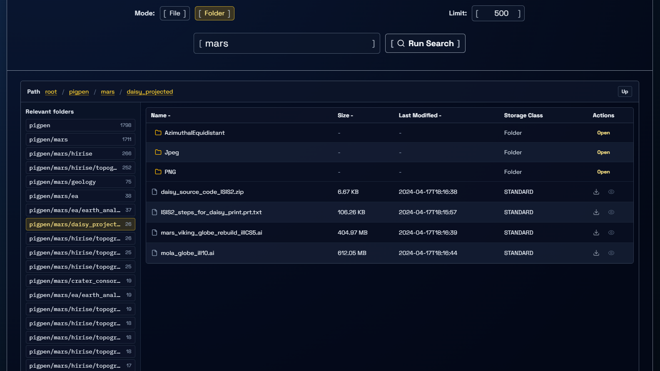Viewport: 660px width, 371px height.
Task: Click the 612.05 MB size value
Action: (x=352, y=253)
